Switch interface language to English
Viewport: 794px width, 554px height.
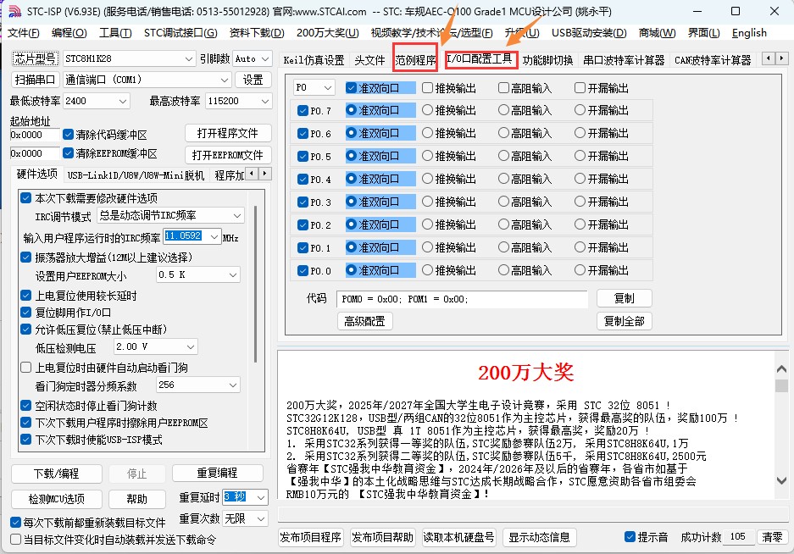click(749, 33)
